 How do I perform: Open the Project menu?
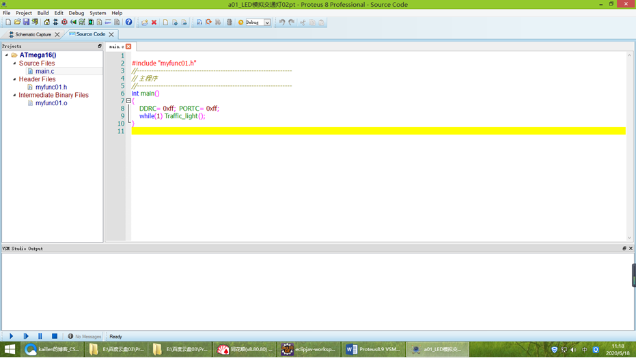coord(23,13)
